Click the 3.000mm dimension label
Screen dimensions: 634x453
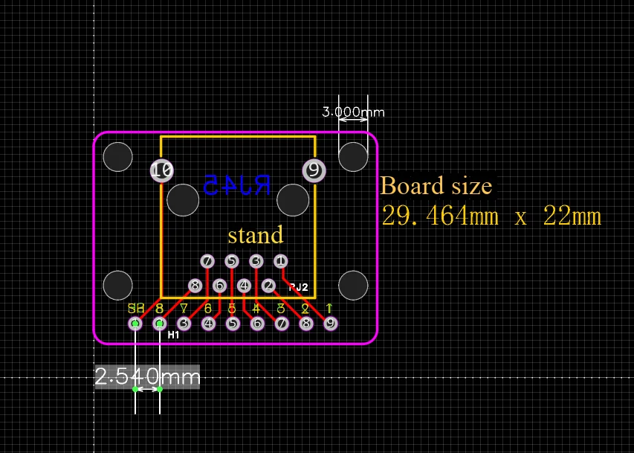[353, 112]
